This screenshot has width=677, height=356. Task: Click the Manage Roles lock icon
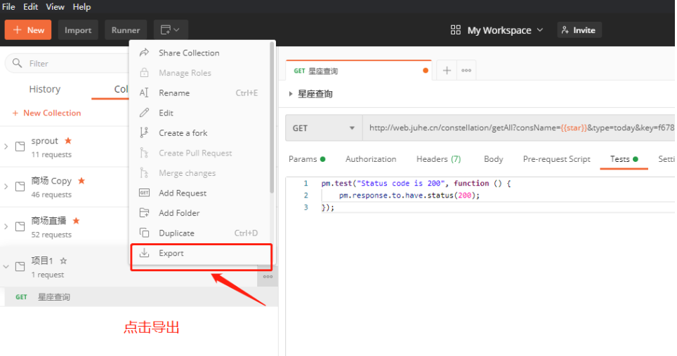pyautogui.click(x=144, y=72)
